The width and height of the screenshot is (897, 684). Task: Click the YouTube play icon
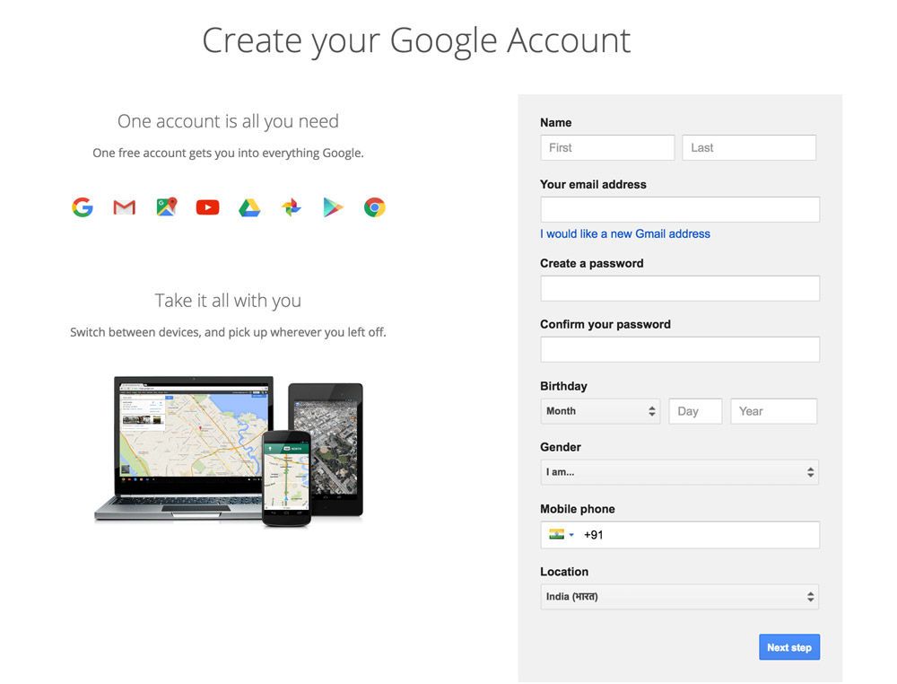pyautogui.click(x=208, y=207)
